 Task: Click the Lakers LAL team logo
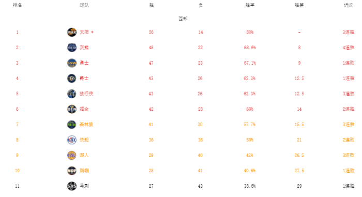pos(72,155)
